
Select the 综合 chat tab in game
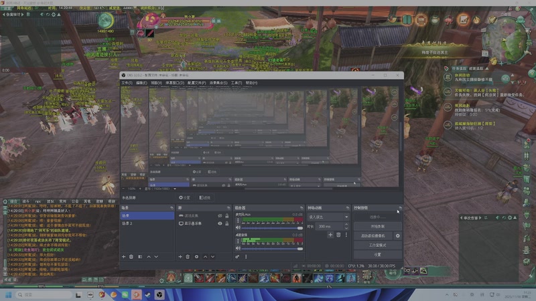[14, 201]
